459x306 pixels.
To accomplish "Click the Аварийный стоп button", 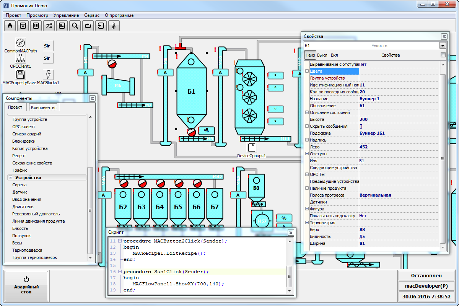I will pos(26,286).
